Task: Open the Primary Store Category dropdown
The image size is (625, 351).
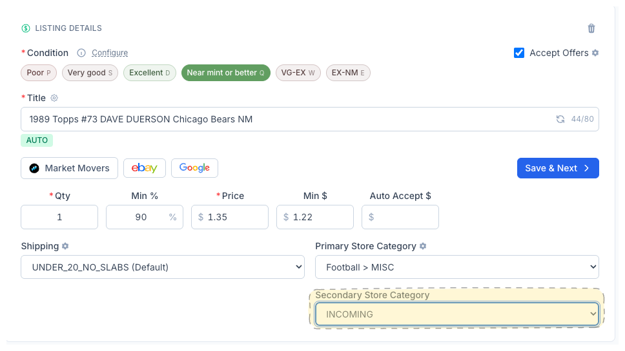Action: pyautogui.click(x=456, y=267)
